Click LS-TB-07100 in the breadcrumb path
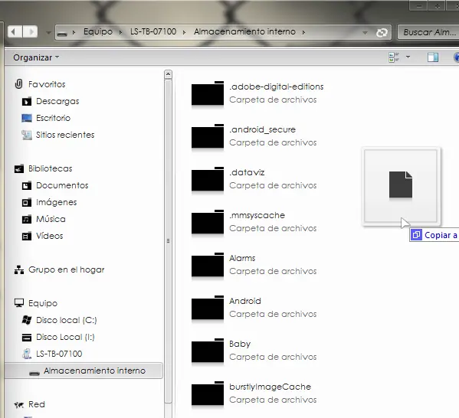Image resolution: width=459 pixels, height=418 pixels. (x=153, y=31)
